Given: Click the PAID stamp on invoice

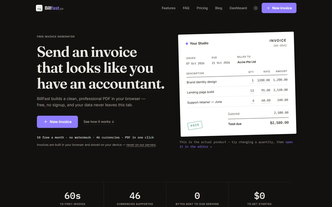Looking at the screenshot, I should (x=195, y=125).
